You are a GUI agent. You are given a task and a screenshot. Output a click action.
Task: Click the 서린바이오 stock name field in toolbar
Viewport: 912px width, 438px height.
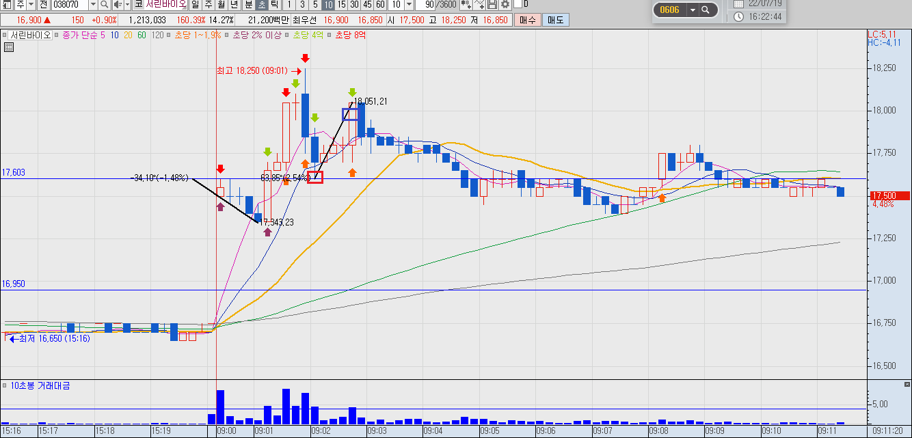click(x=166, y=5)
